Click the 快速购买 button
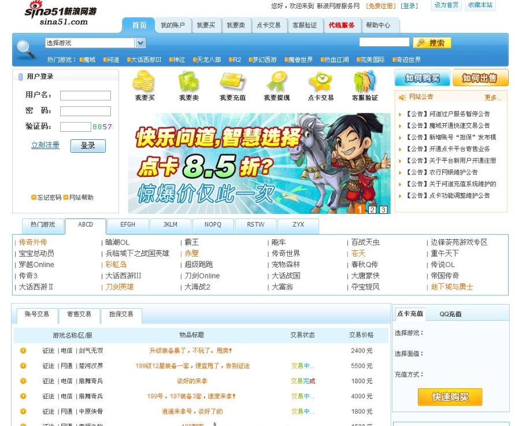The height and width of the screenshot is (426, 515). tap(450, 397)
